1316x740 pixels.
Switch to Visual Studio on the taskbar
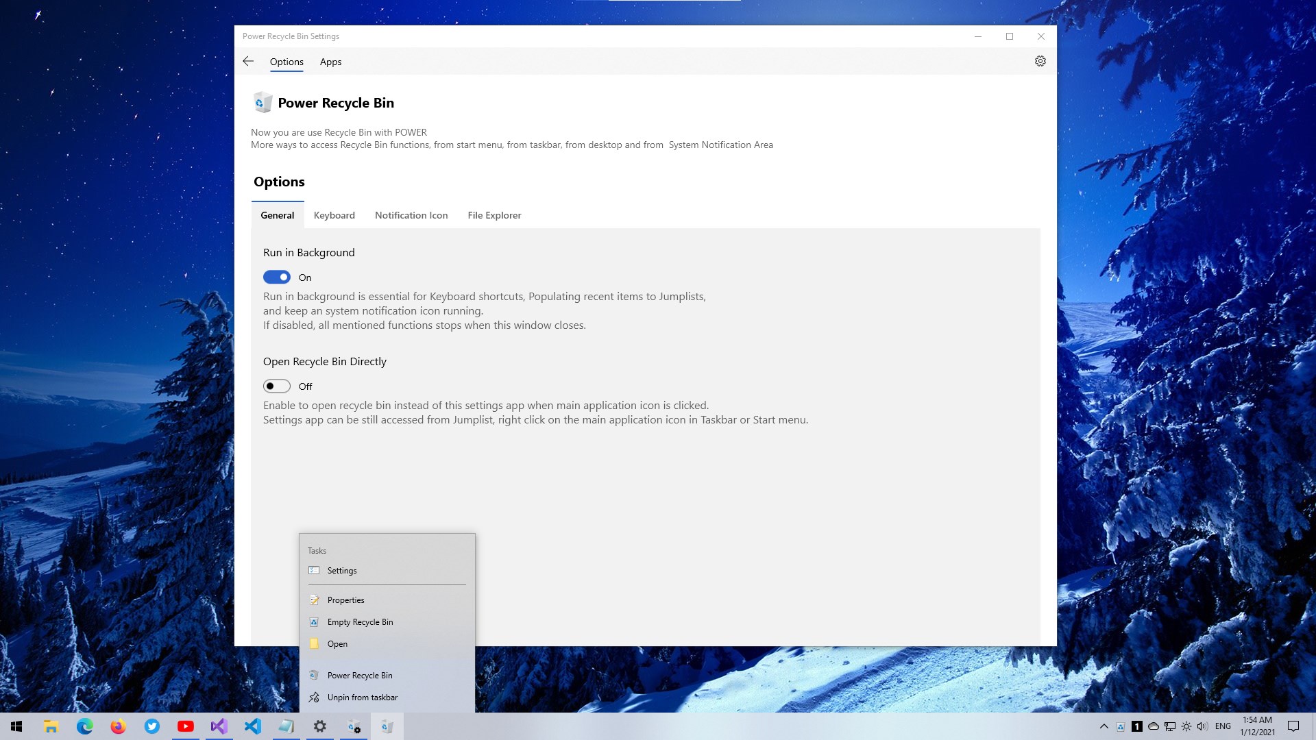tap(219, 726)
